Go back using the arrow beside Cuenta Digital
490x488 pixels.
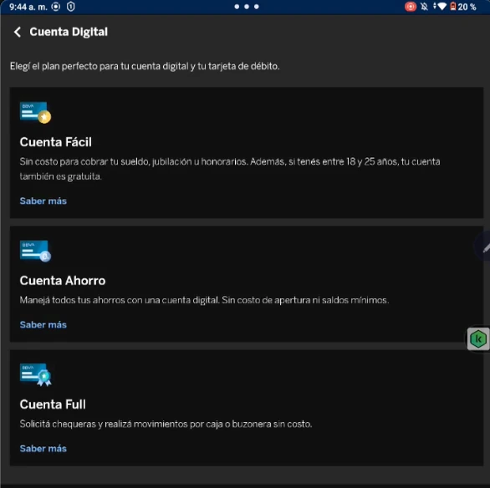pyautogui.click(x=18, y=32)
